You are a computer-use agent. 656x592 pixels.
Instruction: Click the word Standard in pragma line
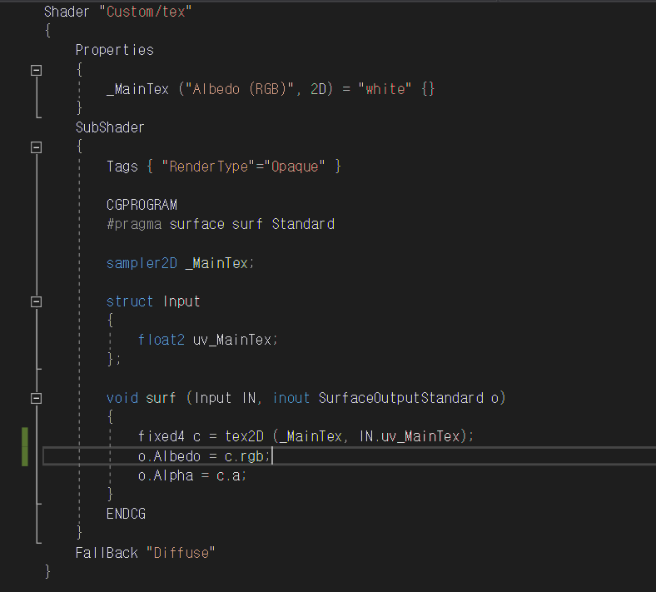point(303,224)
